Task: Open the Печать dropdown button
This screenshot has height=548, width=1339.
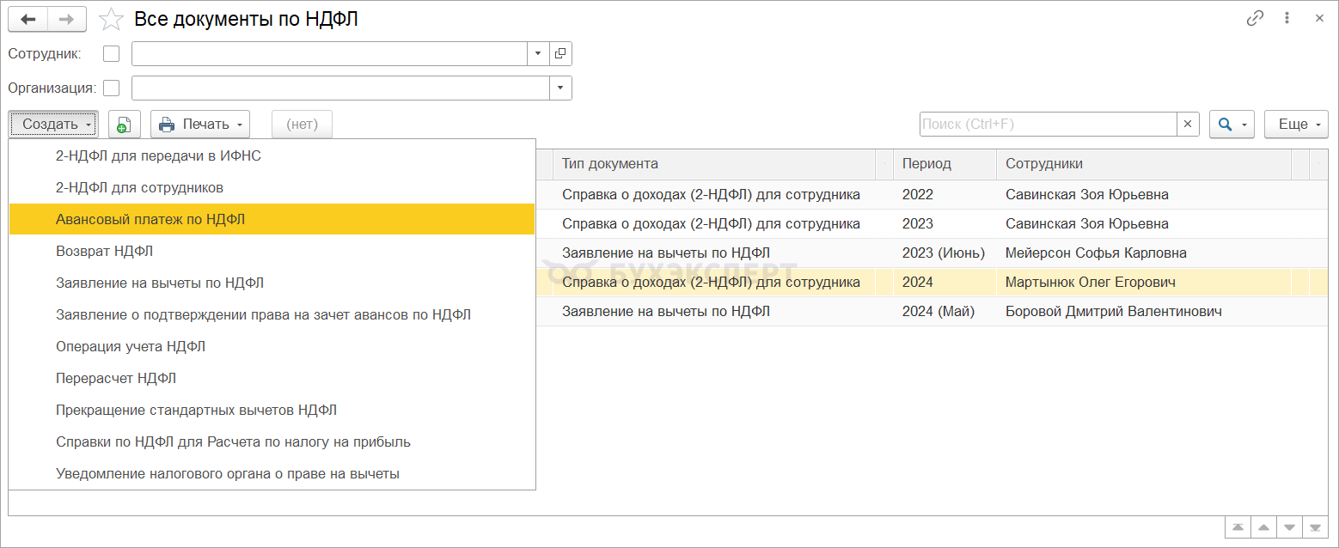Action: 200,125
